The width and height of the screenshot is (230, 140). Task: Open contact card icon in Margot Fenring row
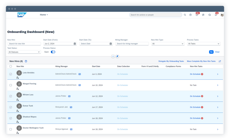pyautogui.click(x=80, y=85)
